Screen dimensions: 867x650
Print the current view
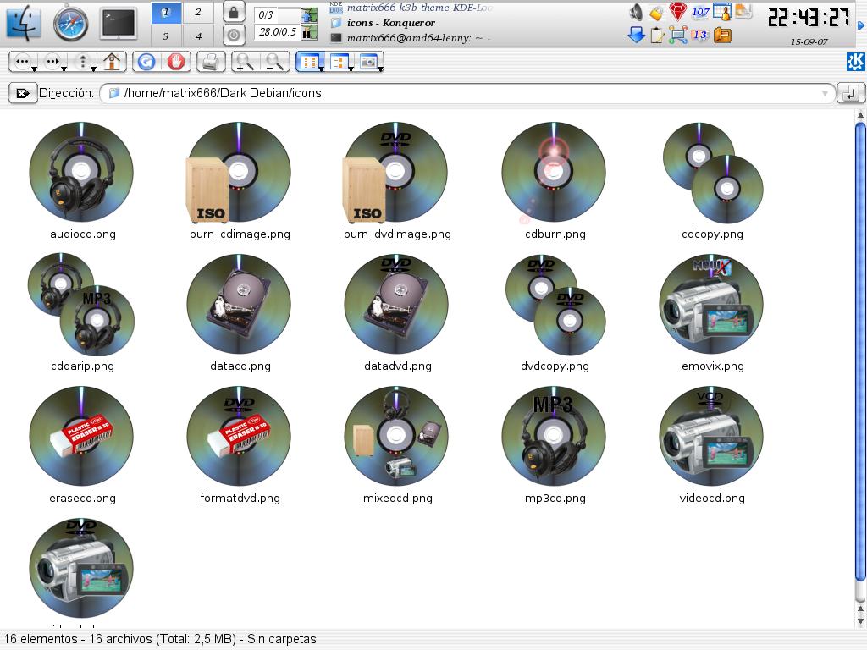(210, 62)
